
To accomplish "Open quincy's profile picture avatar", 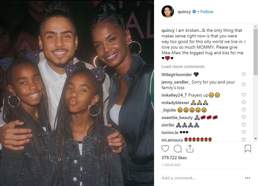I will point(168,12).
